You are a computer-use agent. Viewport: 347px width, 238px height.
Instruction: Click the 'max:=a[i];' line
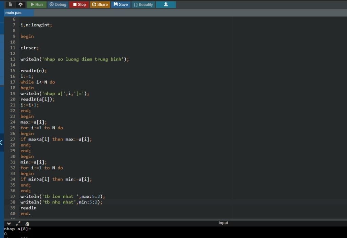34,122
